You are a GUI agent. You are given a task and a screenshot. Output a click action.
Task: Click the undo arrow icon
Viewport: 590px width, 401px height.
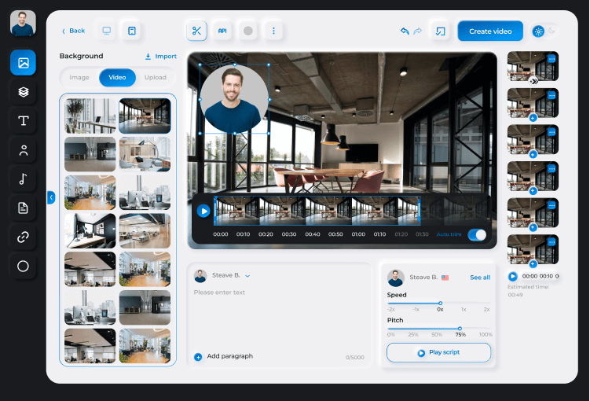point(405,31)
